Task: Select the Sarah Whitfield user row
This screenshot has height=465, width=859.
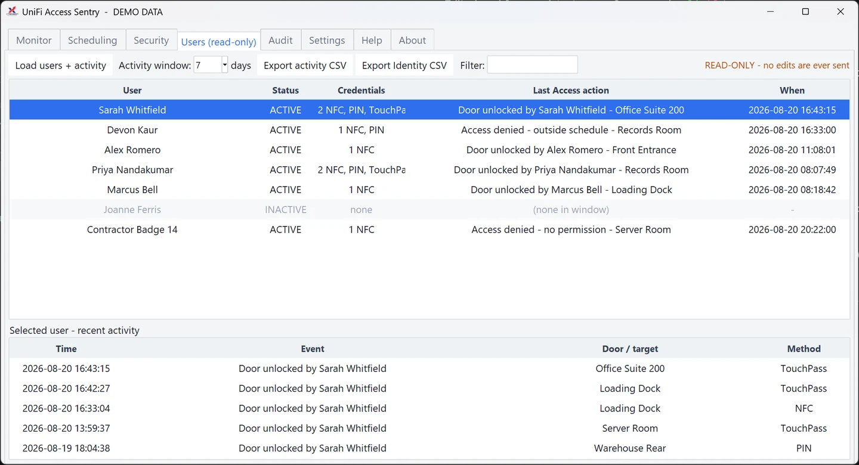Action: [x=429, y=110]
